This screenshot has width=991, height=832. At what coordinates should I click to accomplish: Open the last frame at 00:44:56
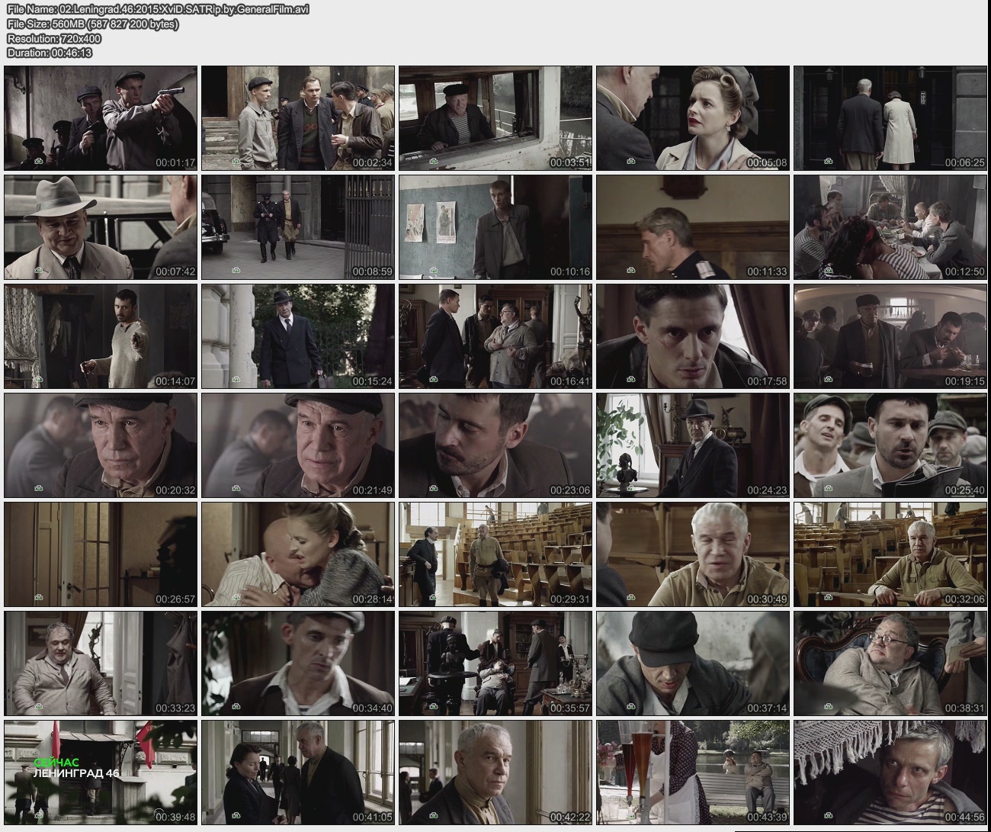click(x=890, y=773)
